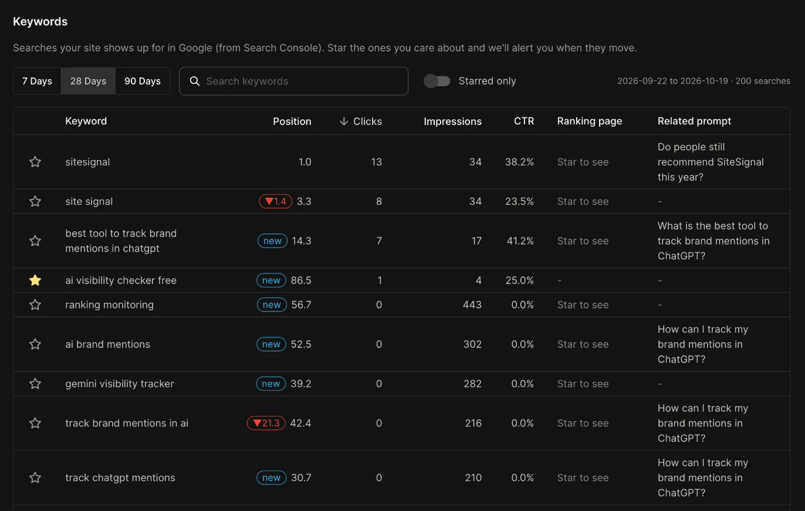
Task: Star the gemini visibility tracker keyword
Action: tap(35, 384)
